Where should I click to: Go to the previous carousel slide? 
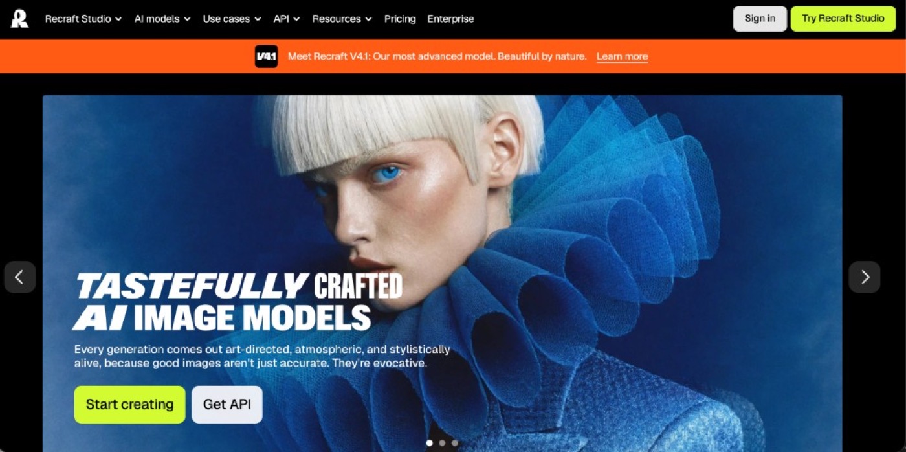(x=19, y=277)
